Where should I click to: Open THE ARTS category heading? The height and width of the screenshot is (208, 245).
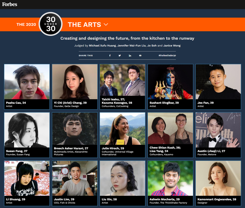[x=85, y=25]
